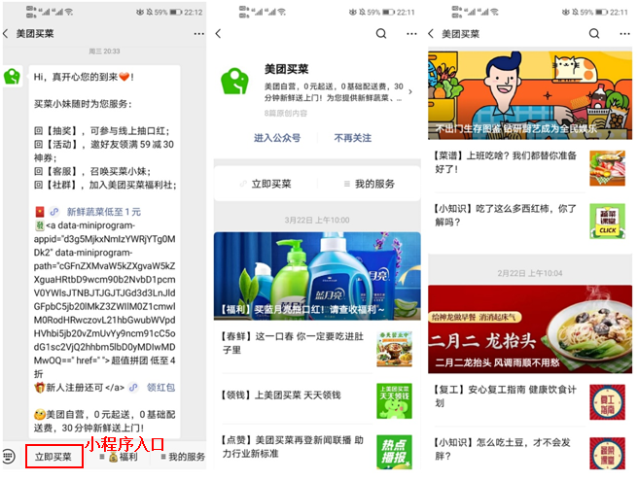Image resolution: width=638 pixels, height=481 pixels.
Task: Tap the 周三 20:33 chat timestamp
Action: pos(105,52)
